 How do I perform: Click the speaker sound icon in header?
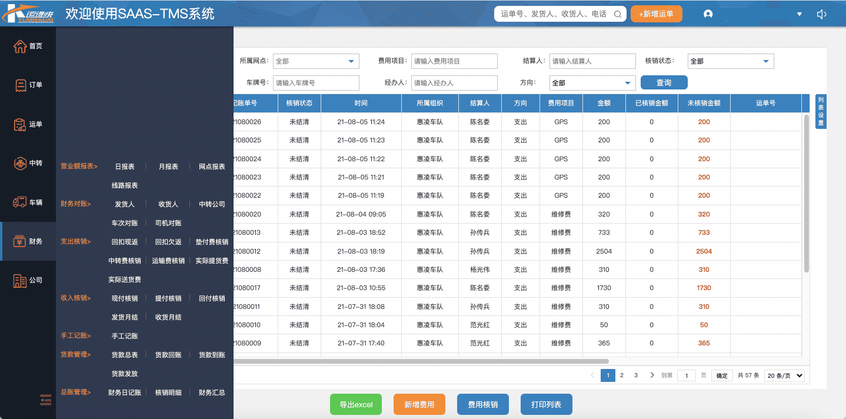pos(822,14)
